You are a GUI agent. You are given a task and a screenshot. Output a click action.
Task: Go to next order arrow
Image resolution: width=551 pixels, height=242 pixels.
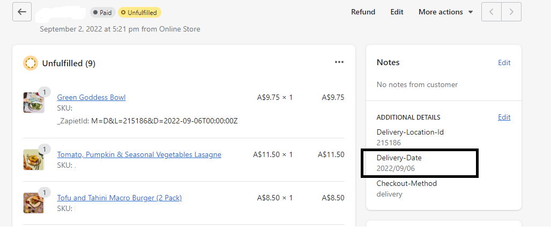[511, 12]
